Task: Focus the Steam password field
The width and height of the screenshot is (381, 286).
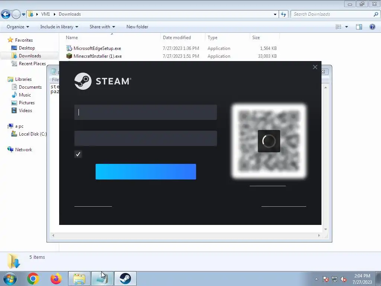Action: coord(145,139)
